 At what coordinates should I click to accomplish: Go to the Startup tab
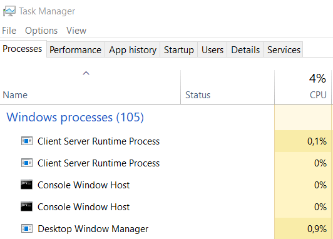(179, 49)
